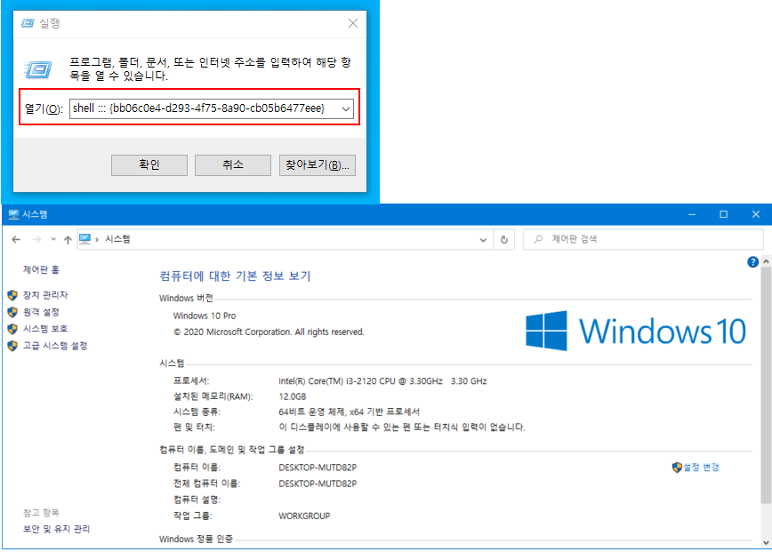
Task: Click the search magnifier icon
Action: [537, 239]
